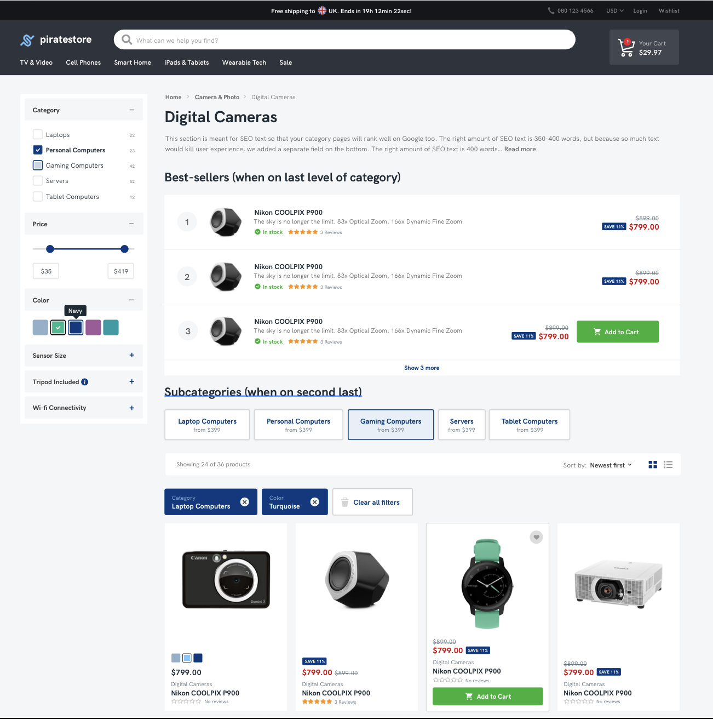Image resolution: width=713 pixels, height=719 pixels.
Task: Switch to grid view layout
Action: click(x=653, y=465)
